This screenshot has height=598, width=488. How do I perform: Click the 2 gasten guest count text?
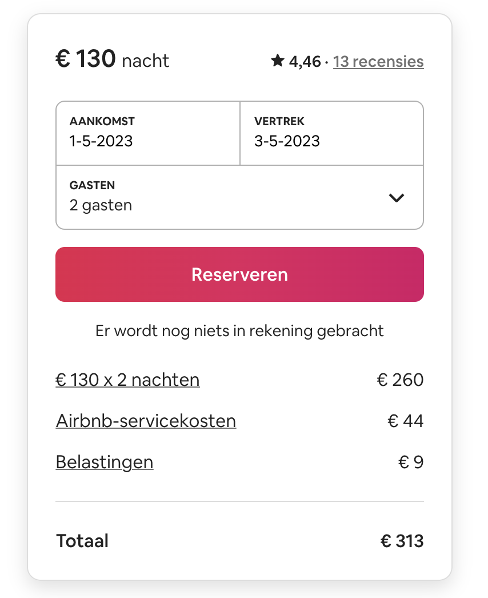[101, 205]
